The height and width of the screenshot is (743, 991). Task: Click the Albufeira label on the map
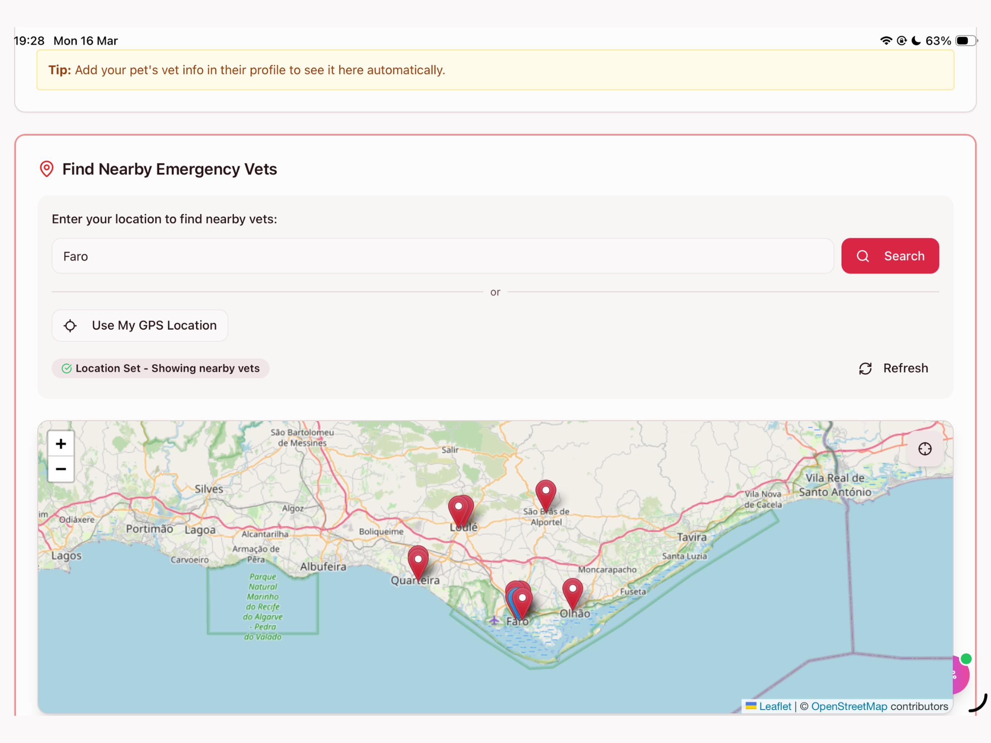[323, 567]
